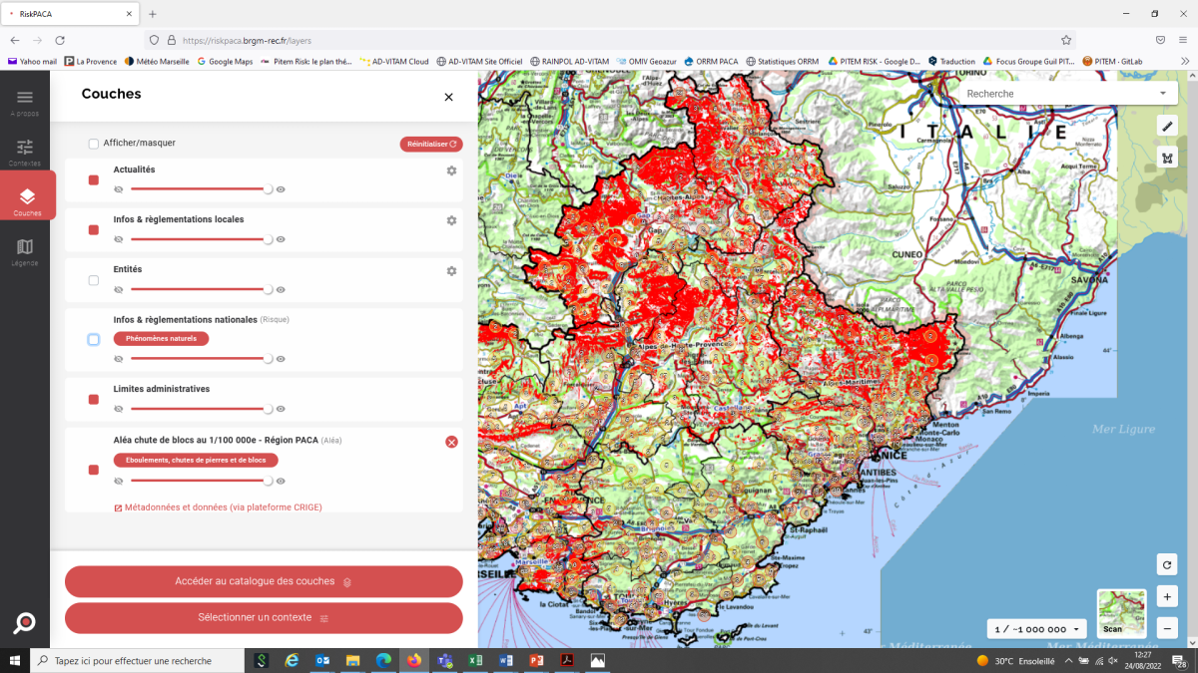The width and height of the screenshot is (1198, 673).
Task: Click the measuring pencil tool on map
Action: pyautogui.click(x=1167, y=126)
